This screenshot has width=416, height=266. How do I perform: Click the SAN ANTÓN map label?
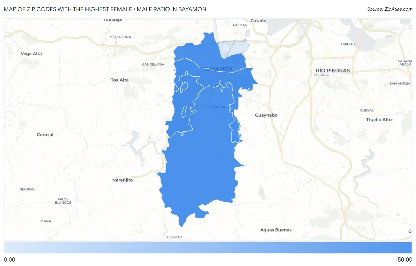399,83
